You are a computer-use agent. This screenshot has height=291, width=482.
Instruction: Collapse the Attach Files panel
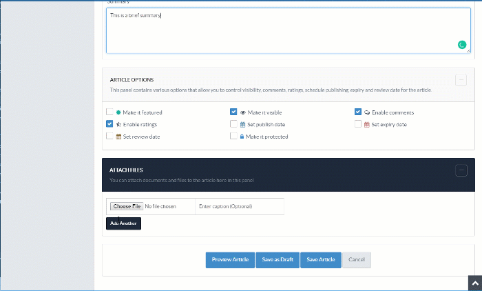461,170
